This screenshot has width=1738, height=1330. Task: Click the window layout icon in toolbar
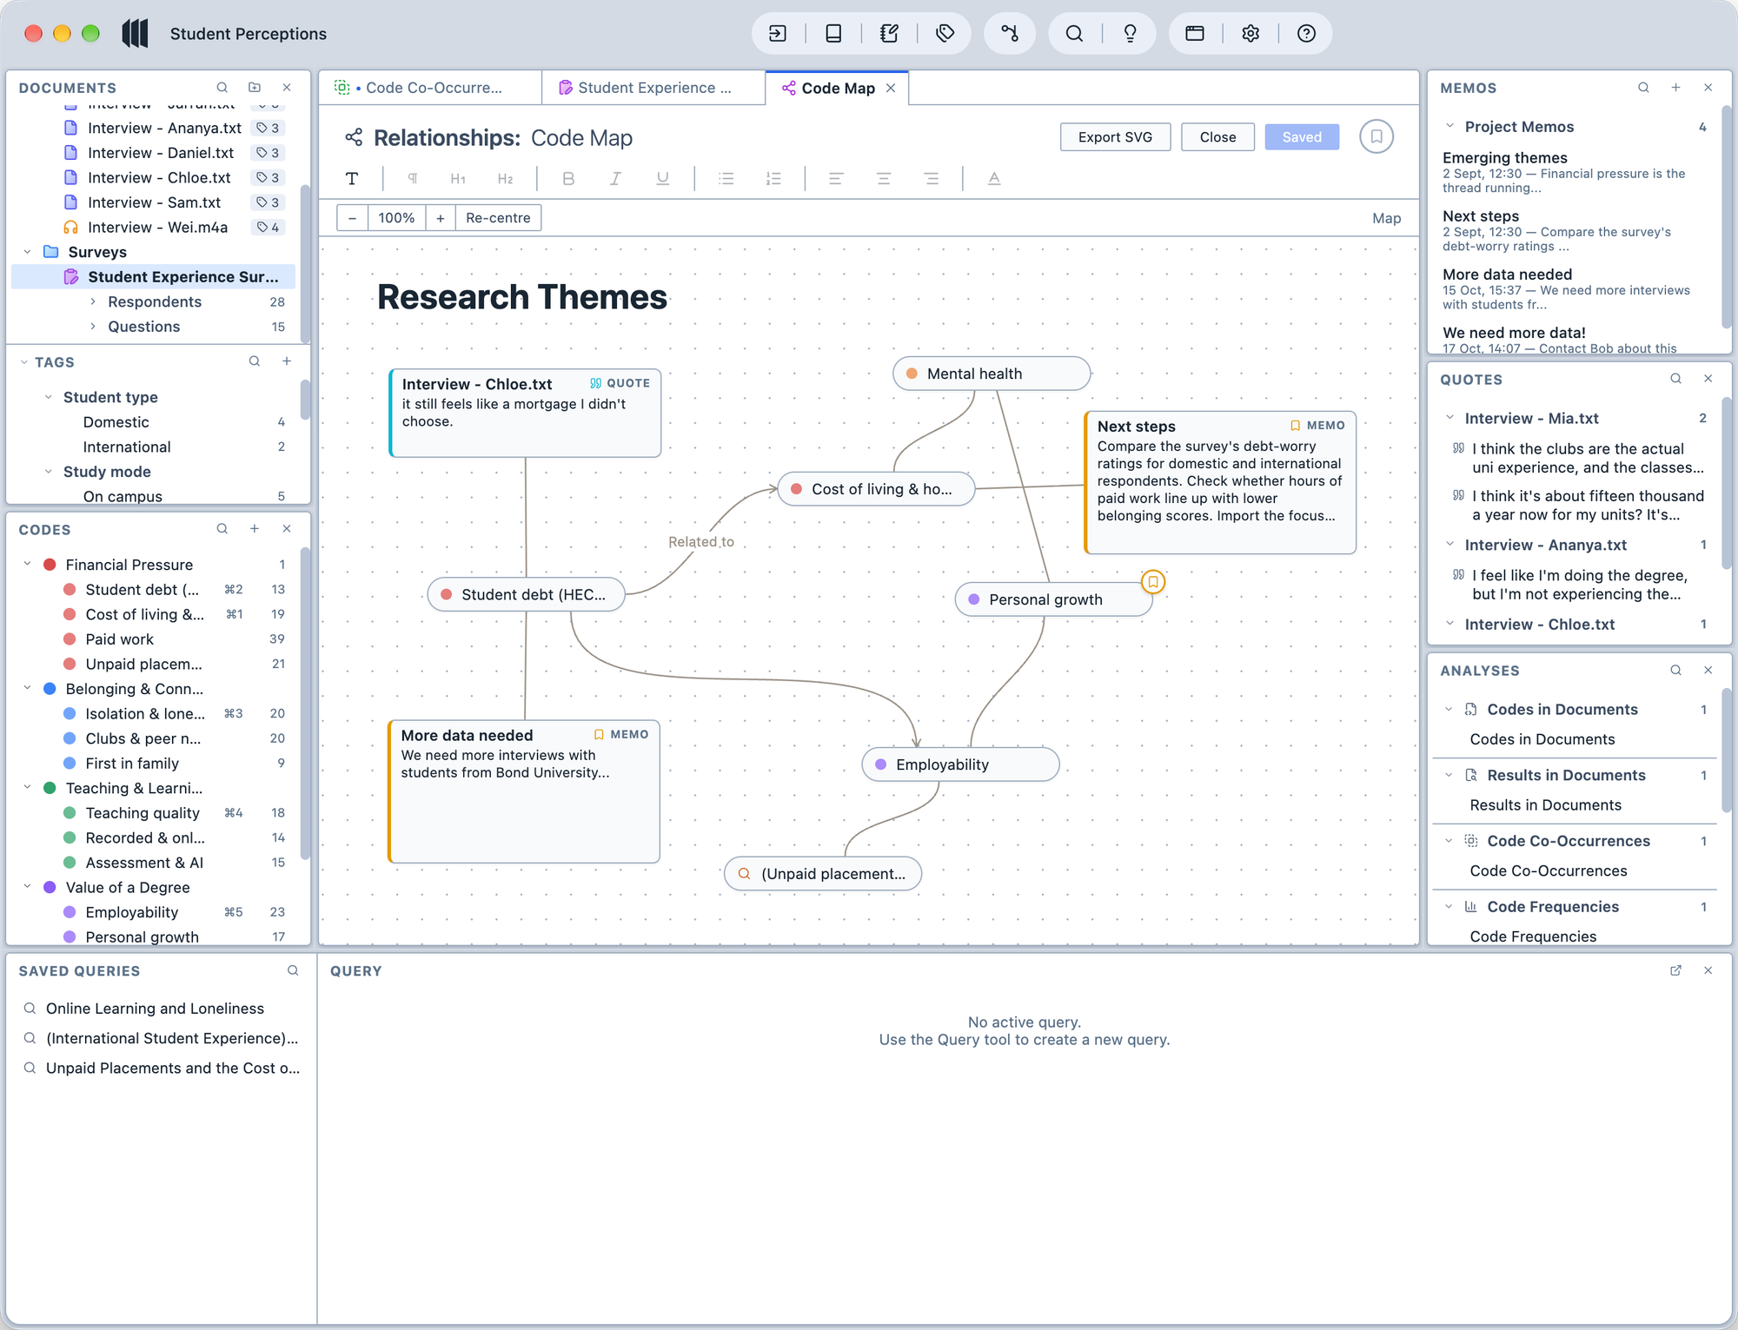[x=1195, y=34]
